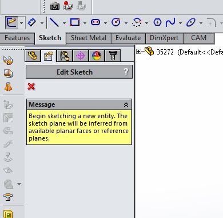Cancel Edit Sketch with red X

tap(31, 87)
